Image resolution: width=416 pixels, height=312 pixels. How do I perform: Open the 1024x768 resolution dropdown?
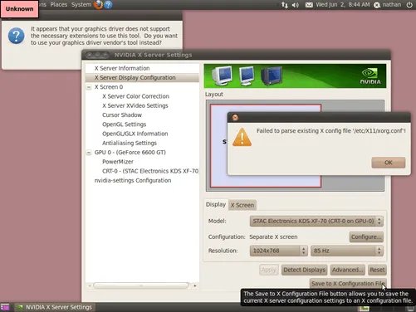pyautogui.click(x=278, y=251)
